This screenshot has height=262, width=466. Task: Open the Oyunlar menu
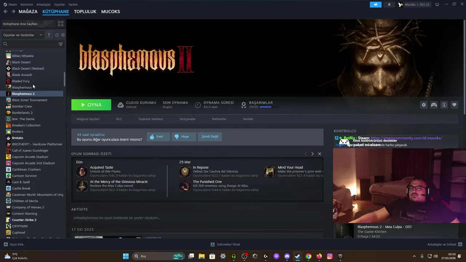(x=60, y=4)
